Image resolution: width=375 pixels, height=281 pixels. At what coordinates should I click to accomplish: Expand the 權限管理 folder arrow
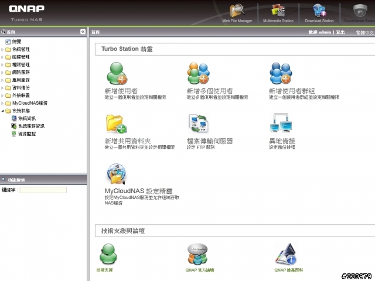tap(2, 65)
